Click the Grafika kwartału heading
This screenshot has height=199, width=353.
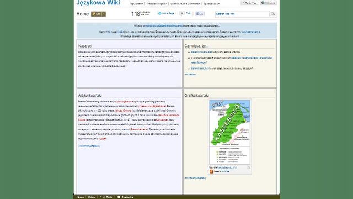coord(196,96)
